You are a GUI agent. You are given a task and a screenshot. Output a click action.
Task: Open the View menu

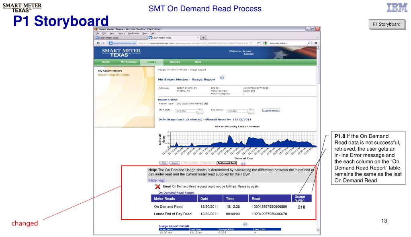tap(112, 33)
